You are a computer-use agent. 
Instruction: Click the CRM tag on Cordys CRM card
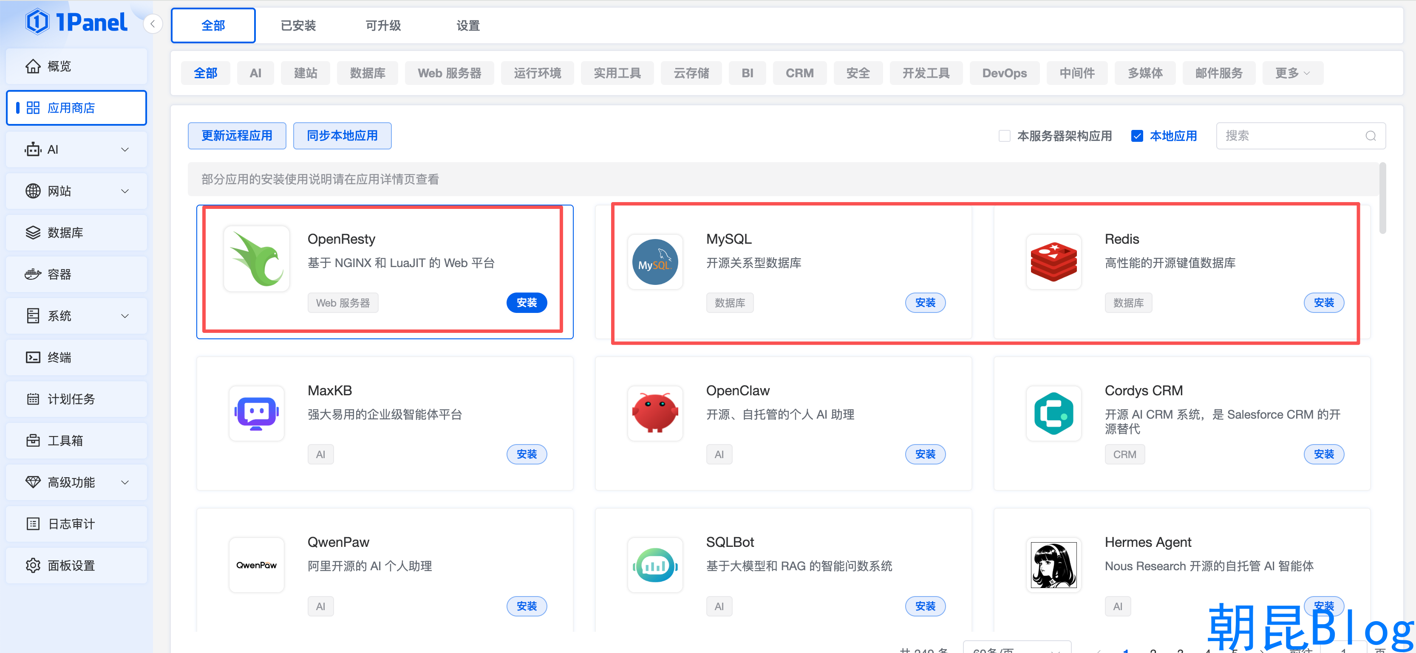click(x=1124, y=455)
